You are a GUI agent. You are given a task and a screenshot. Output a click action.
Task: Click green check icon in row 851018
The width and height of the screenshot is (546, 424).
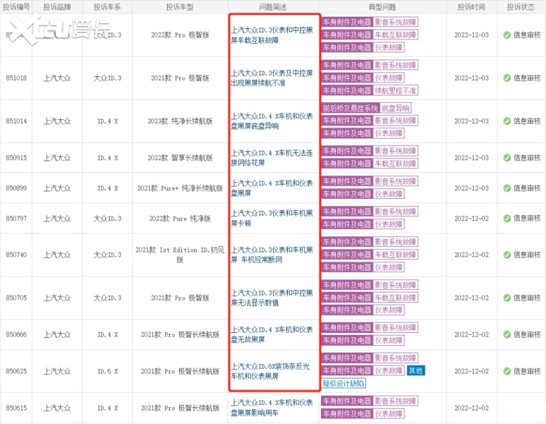tap(507, 78)
